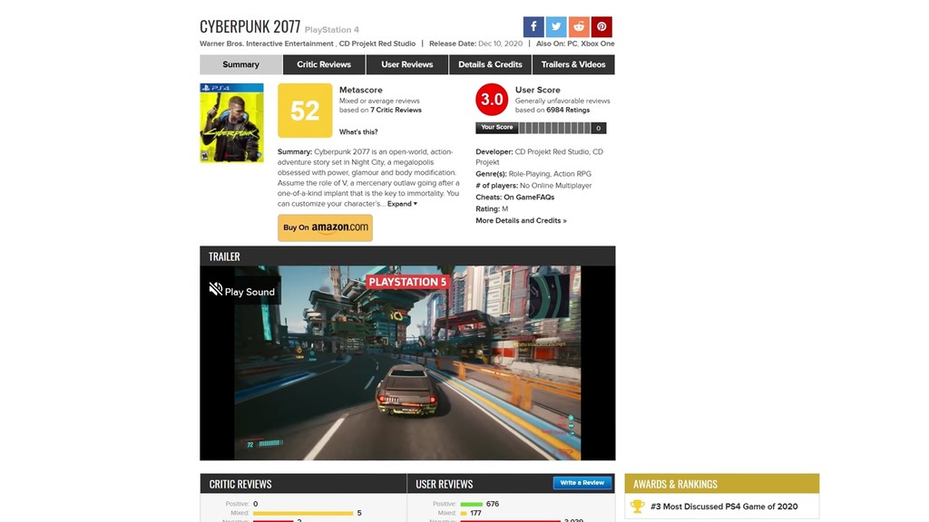Screen dimensions: 929x522
Task: Set rating on Your Score bar
Action: coord(554,128)
